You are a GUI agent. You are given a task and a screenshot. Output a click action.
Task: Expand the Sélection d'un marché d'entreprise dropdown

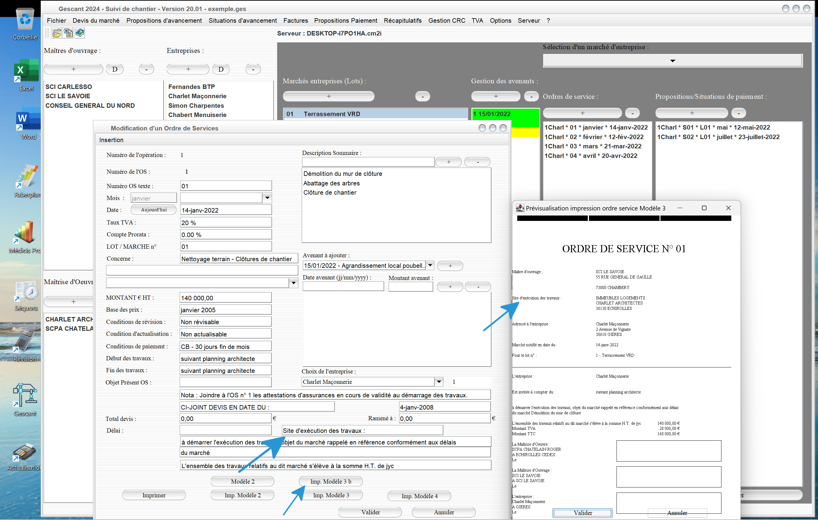click(672, 61)
